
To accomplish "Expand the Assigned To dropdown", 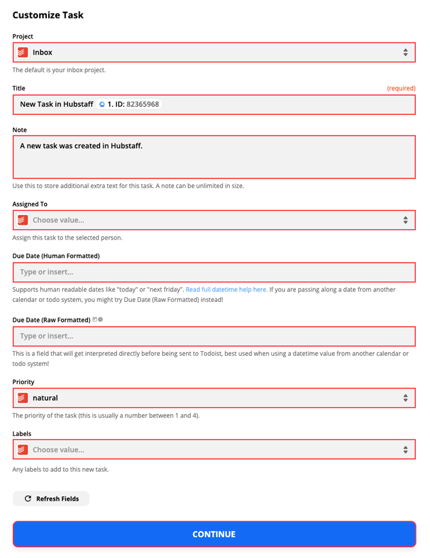I will click(x=405, y=220).
